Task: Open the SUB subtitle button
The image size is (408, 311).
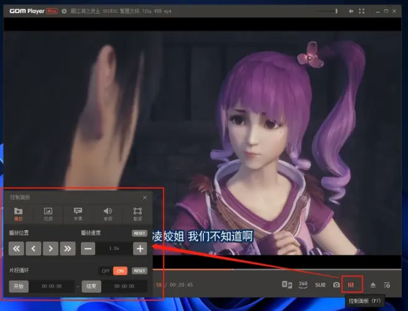Action: pyautogui.click(x=320, y=285)
